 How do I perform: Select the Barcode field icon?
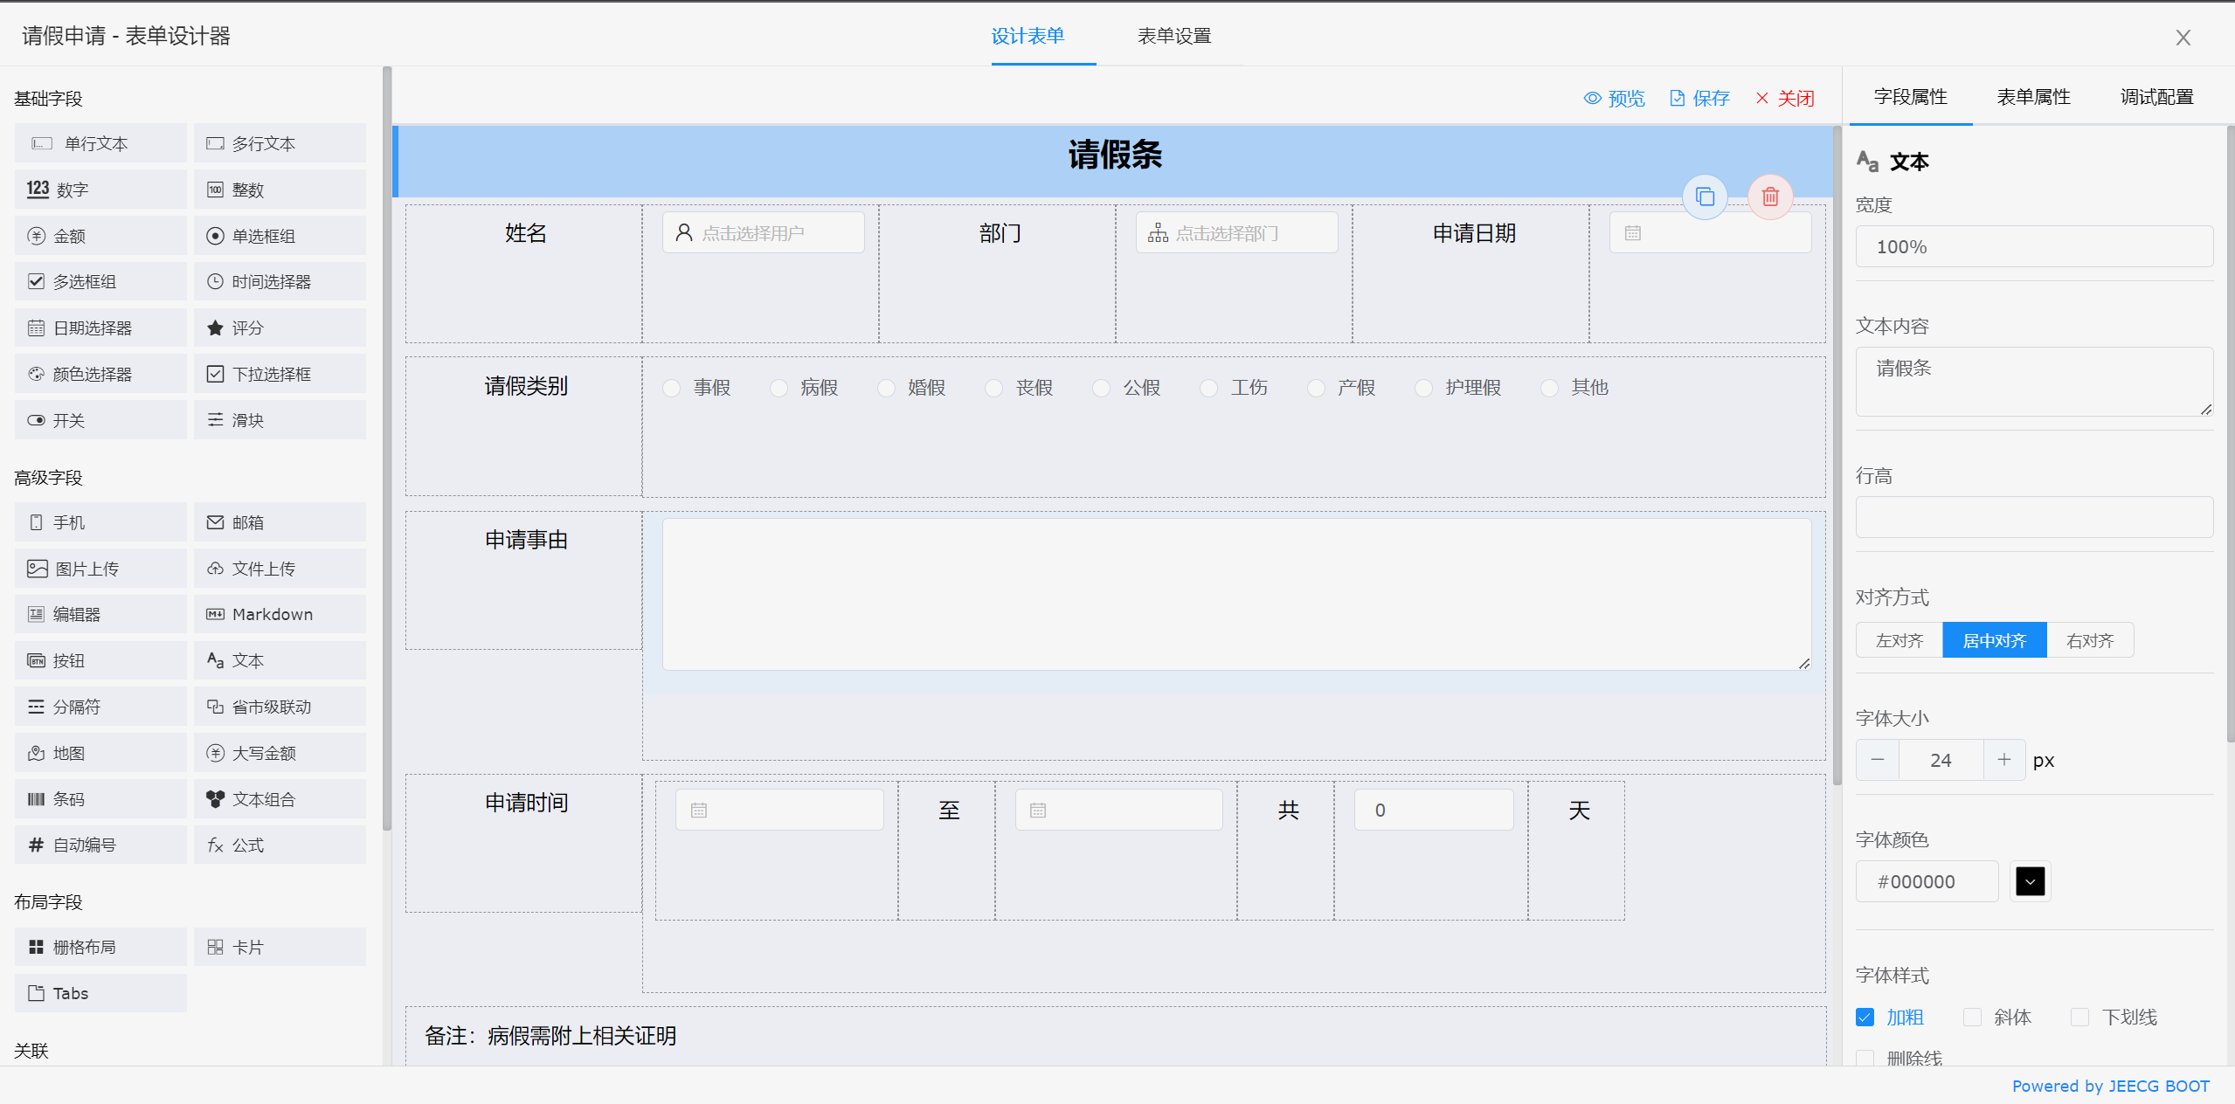[36, 799]
